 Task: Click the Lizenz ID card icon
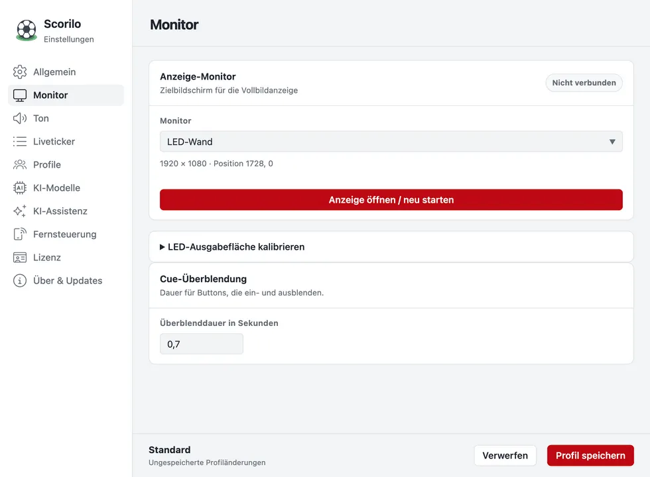coord(19,258)
